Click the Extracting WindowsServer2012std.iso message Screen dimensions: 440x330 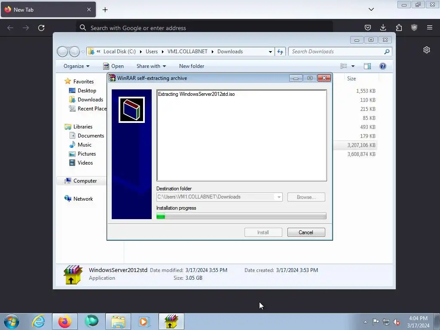(196, 94)
